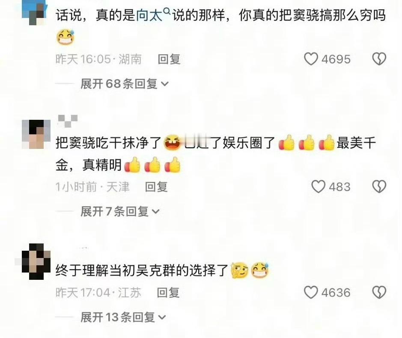This screenshot has width=402, height=338.
Task: Tap the comment text mentioning 最美千金
Action: pyautogui.click(x=215, y=154)
